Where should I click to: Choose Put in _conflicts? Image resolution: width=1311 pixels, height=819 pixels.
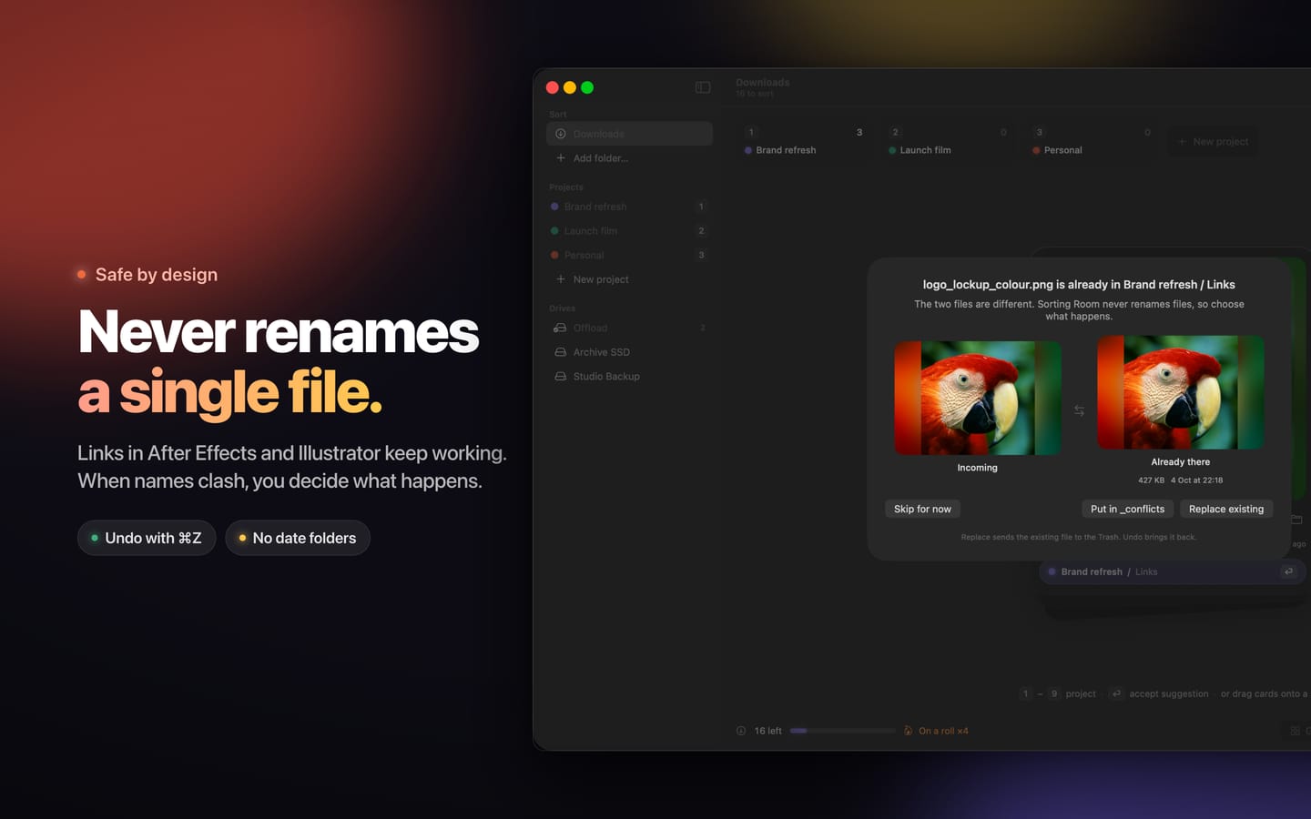[1127, 510]
